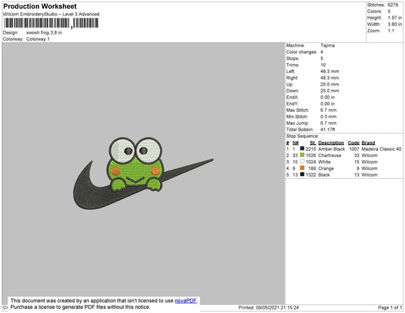Click the 'Chartreuse' description text
This screenshot has width=405, height=313.
tap(329, 155)
